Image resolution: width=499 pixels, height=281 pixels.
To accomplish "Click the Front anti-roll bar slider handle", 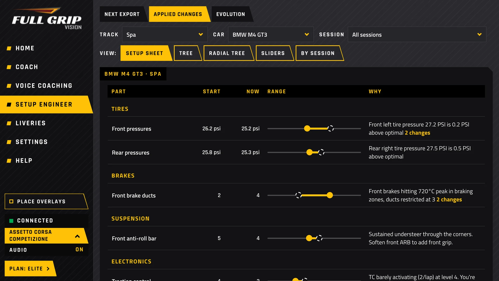I will [309, 238].
